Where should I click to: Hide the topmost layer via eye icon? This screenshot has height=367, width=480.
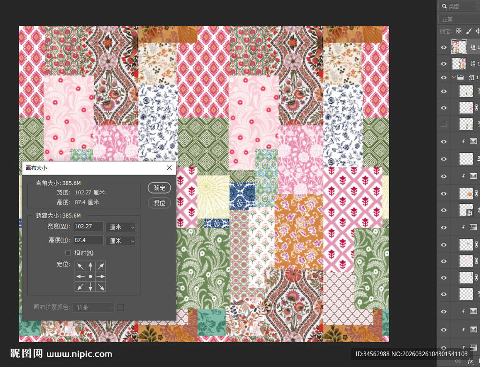tap(444, 47)
